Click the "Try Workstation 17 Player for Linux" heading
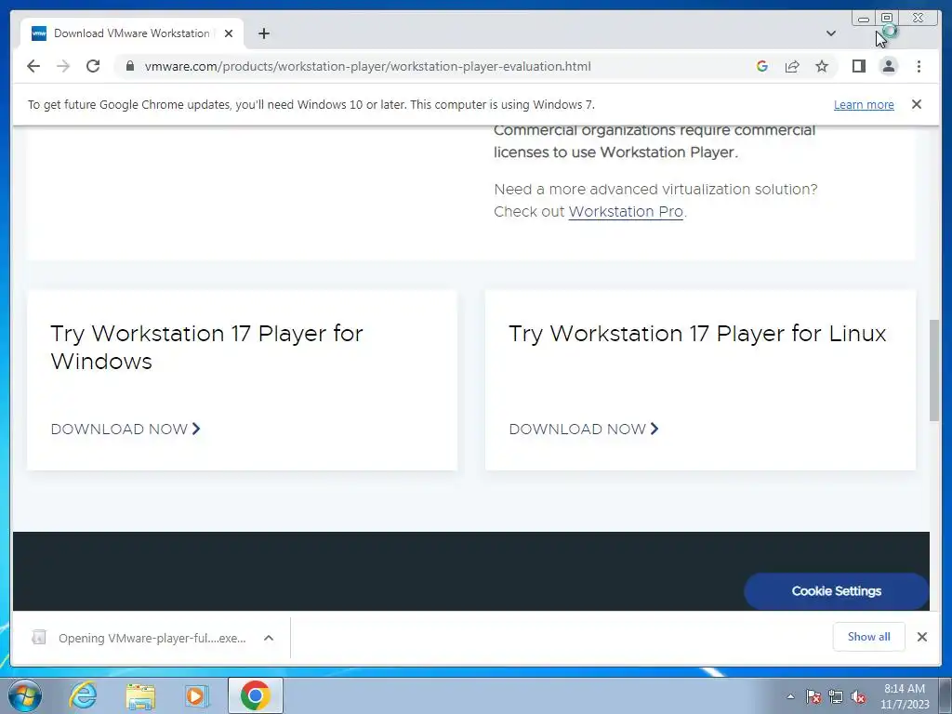The width and height of the screenshot is (952, 714). click(x=697, y=334)
